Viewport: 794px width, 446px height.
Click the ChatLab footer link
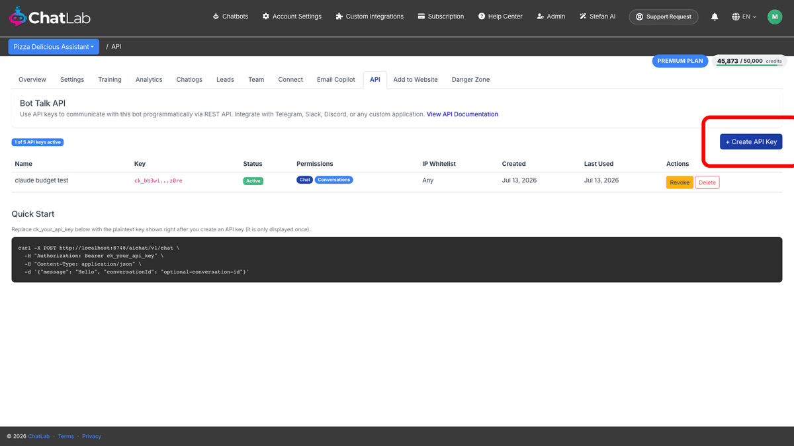(x=39, y=436)
